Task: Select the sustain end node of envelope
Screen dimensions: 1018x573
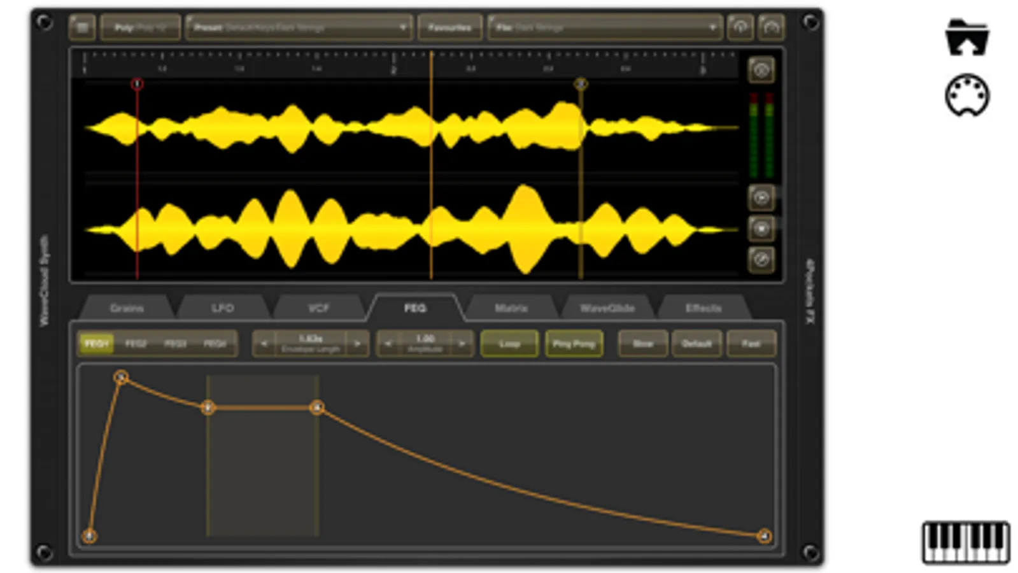Action: [x=316, y=407]
